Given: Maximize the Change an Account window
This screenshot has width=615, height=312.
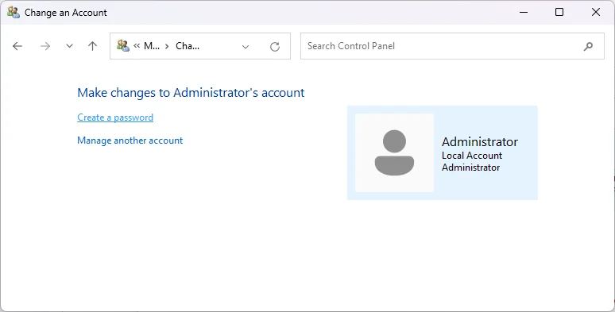Looking at the screenshot, I should pyautogui.click(x=559, y=12).
